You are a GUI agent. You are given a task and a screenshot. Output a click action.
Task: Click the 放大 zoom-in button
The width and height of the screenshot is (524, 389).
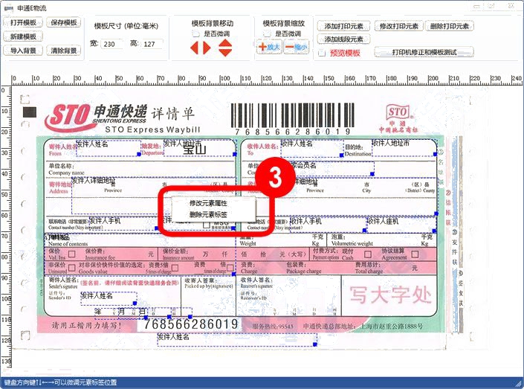[x=269, y=47]
